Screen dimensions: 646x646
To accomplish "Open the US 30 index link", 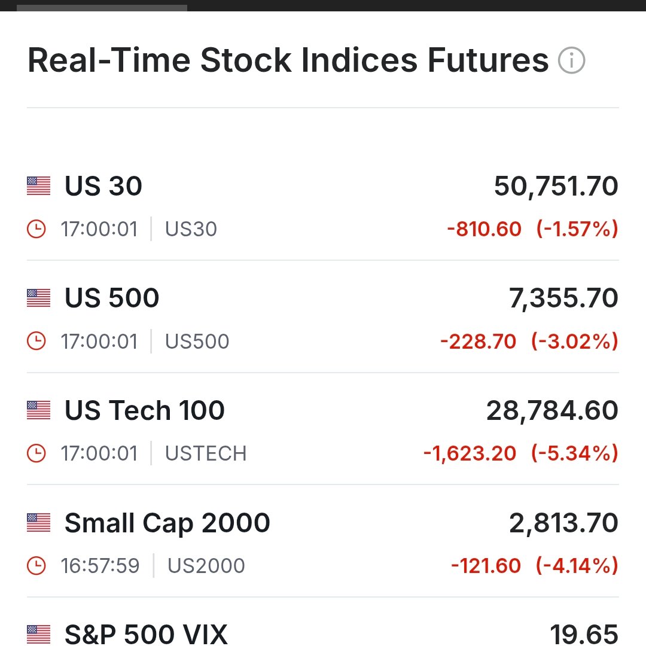I will pos(103,186).
